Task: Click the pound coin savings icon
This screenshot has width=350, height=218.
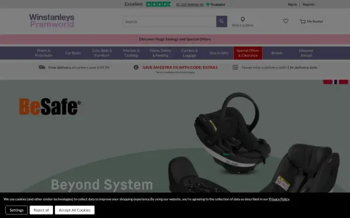Action: pos(136,67)
